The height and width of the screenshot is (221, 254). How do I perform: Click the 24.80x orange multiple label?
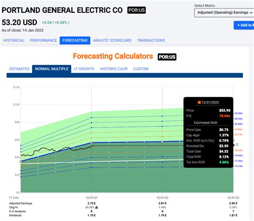(238, 129)
